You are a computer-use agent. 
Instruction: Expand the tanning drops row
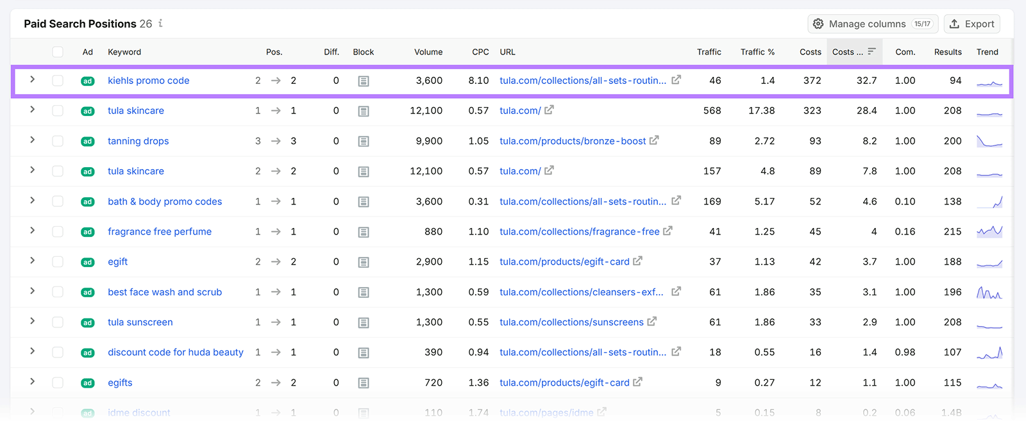(32, 140)
